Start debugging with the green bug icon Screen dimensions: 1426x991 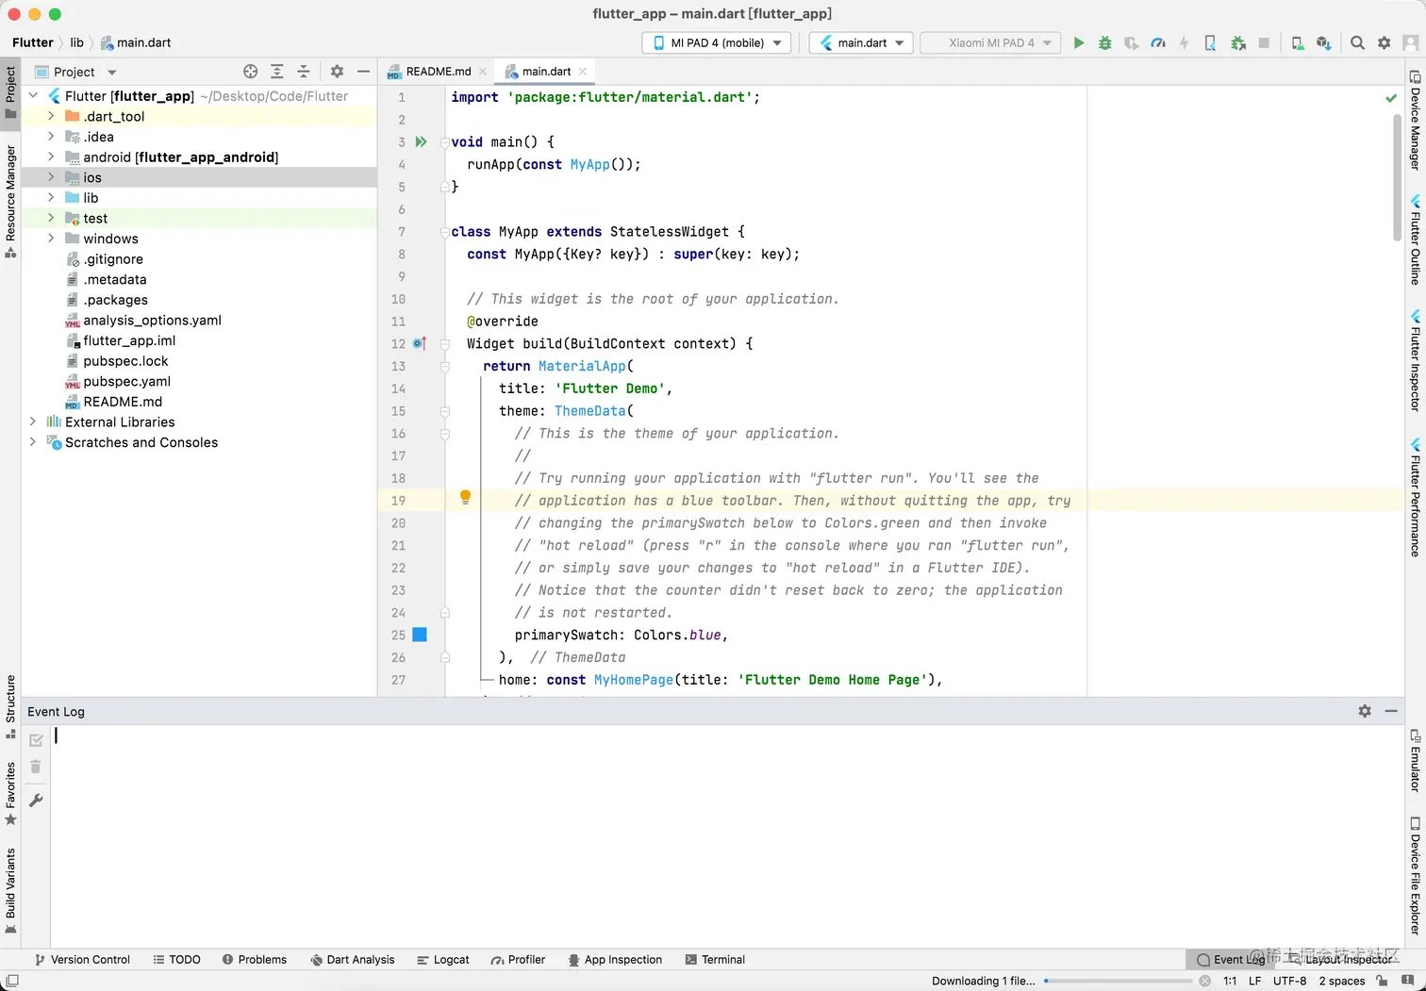1105,42
